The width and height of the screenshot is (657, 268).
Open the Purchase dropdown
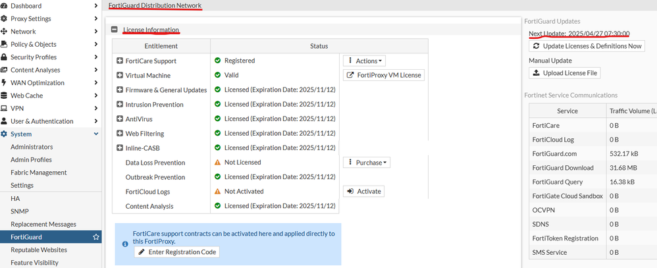[366, 162]
